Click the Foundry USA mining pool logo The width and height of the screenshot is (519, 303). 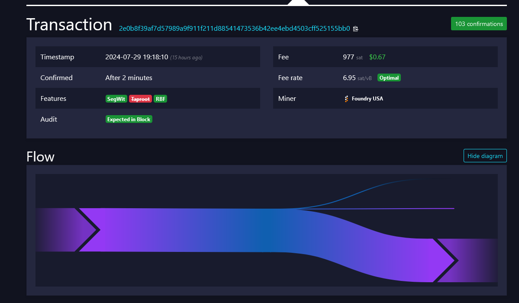coord(345,99)
